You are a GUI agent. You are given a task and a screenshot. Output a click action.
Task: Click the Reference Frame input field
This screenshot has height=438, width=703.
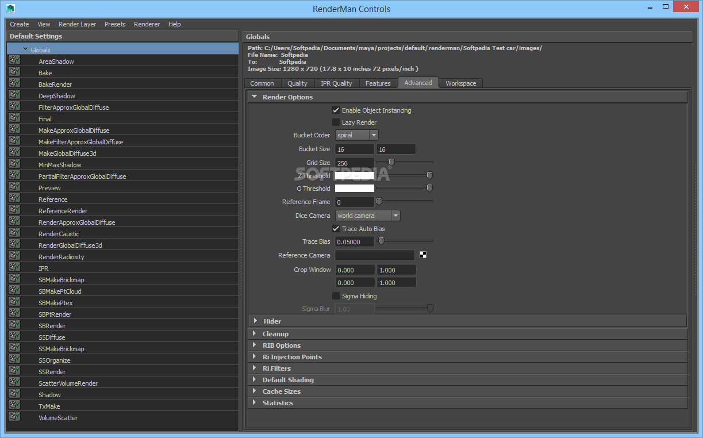pos(355,202)
